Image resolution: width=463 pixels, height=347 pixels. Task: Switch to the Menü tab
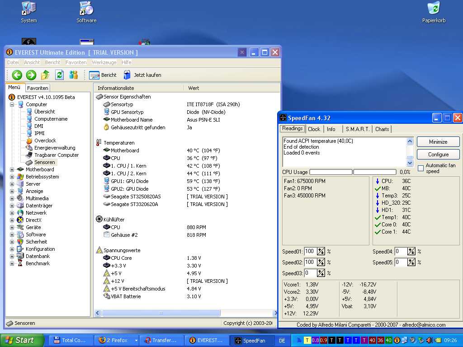point(14,87)
